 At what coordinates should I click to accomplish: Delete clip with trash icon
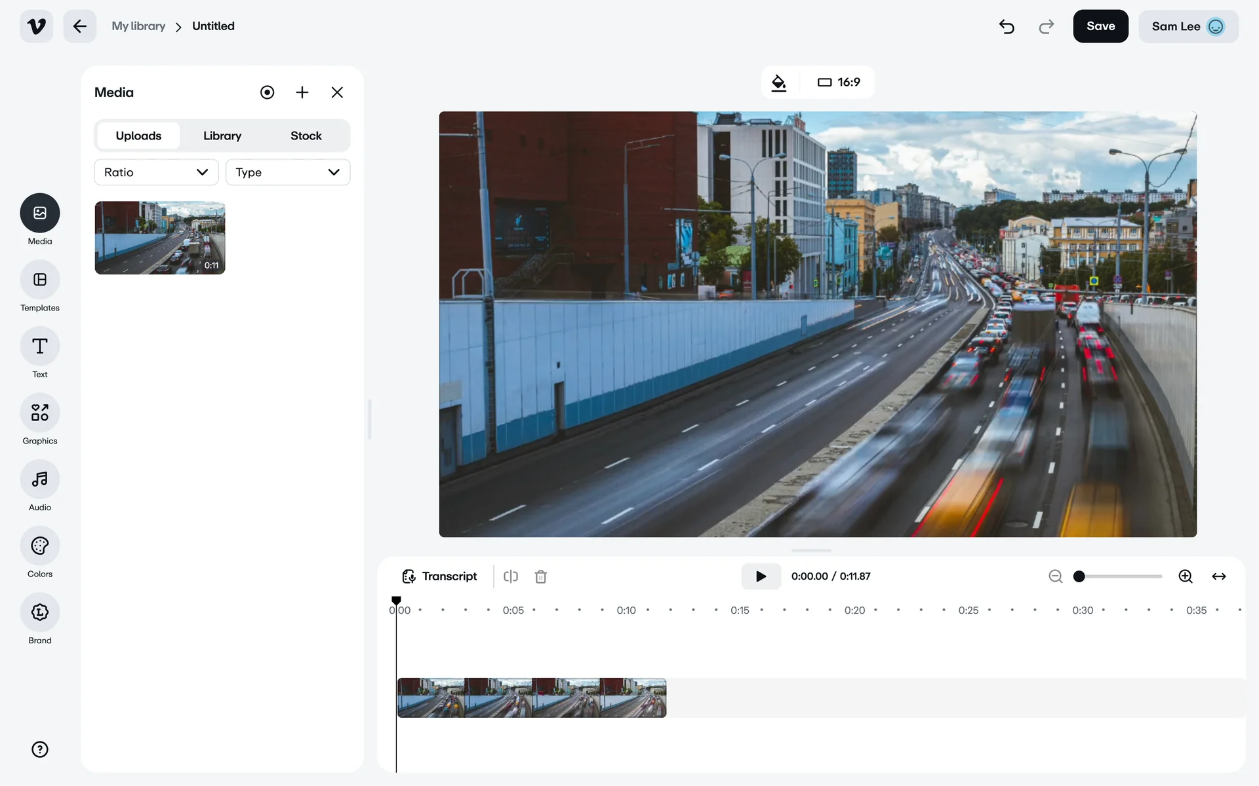[541, 576]
